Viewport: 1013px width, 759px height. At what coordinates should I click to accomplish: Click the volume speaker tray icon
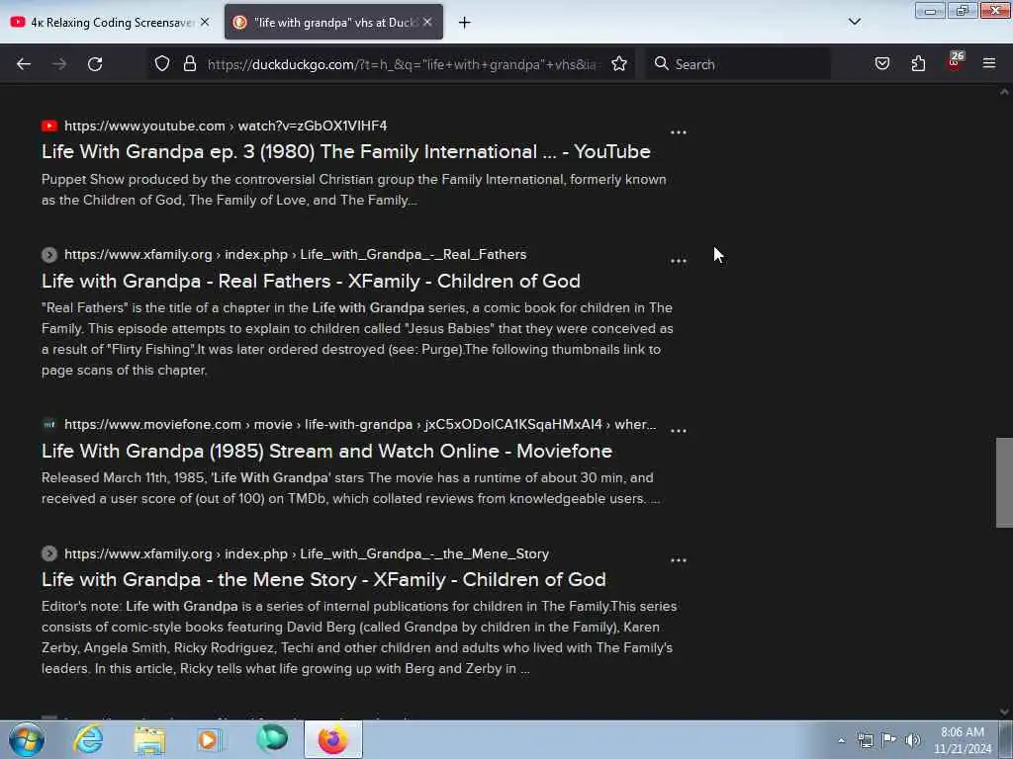913,740
